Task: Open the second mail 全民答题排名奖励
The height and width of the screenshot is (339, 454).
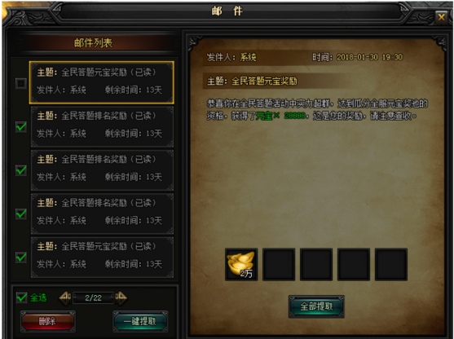Action: coord(102,126)
